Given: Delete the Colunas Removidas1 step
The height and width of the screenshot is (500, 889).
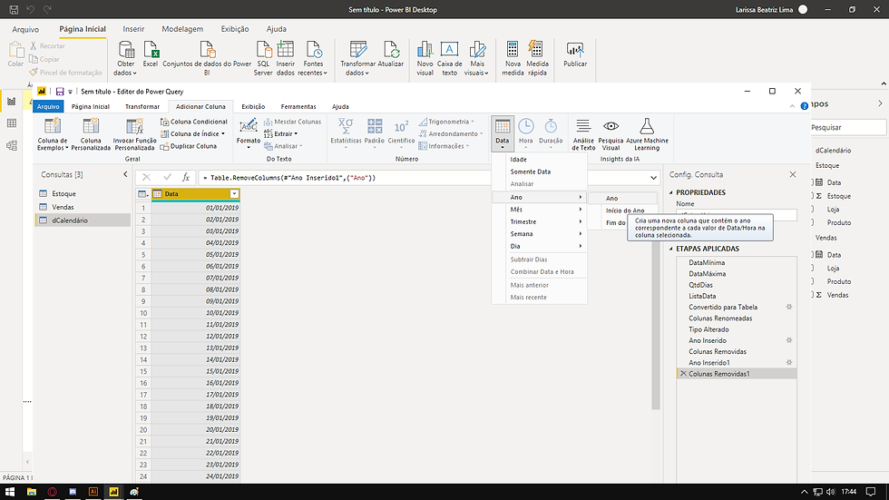Looking at the screenshot, I should [x=682, y=374].
